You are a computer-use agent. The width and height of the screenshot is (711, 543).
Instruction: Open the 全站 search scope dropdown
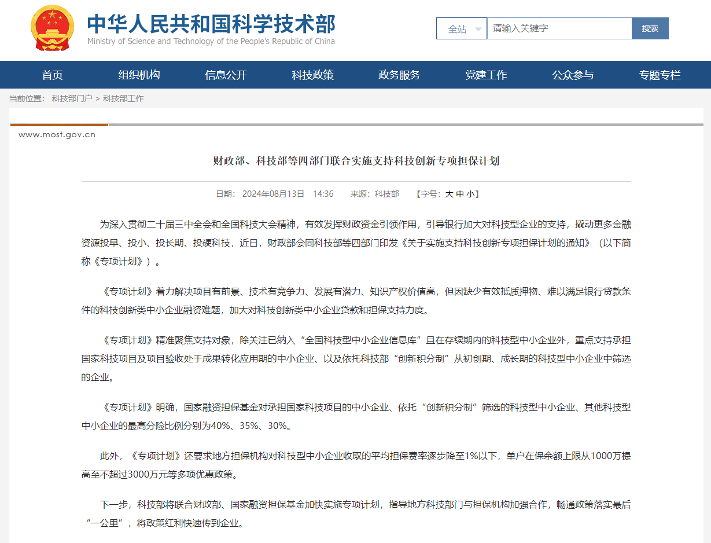462,28
